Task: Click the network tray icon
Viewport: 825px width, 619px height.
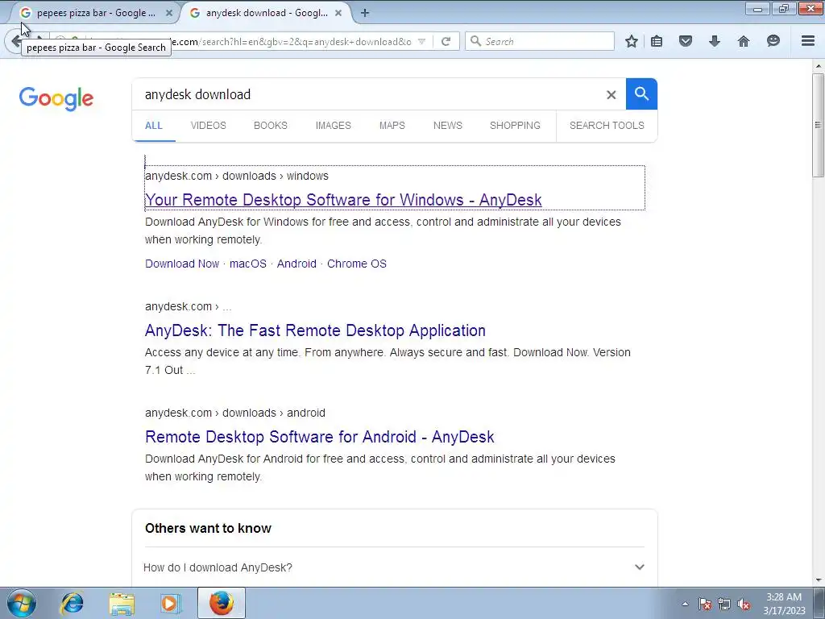Action: 724,604
